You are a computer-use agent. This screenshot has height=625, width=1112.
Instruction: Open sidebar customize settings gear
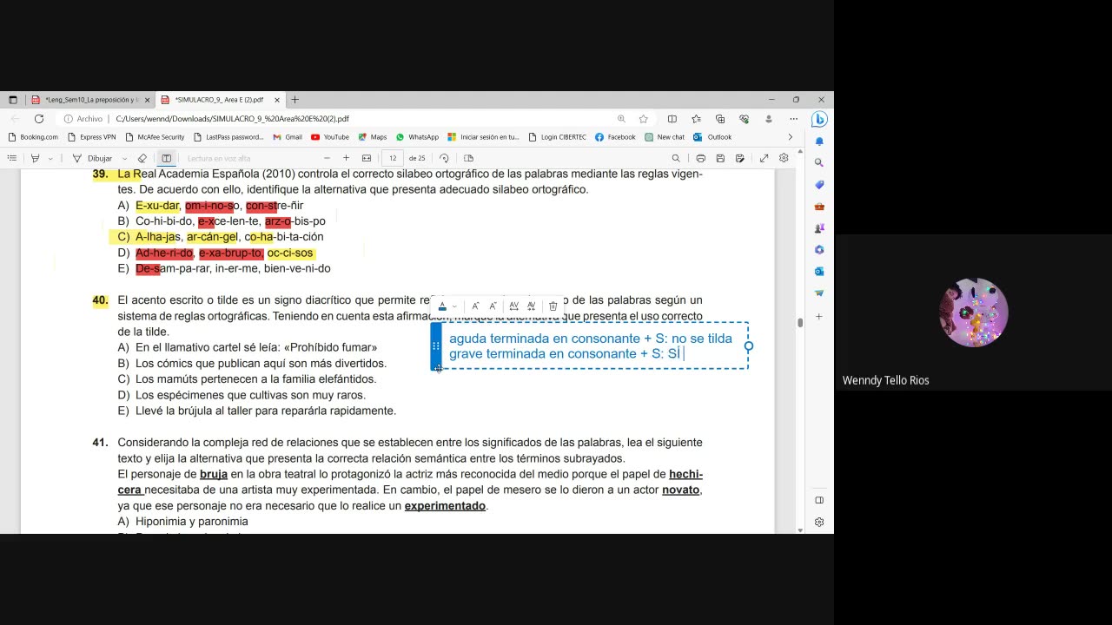819,523
